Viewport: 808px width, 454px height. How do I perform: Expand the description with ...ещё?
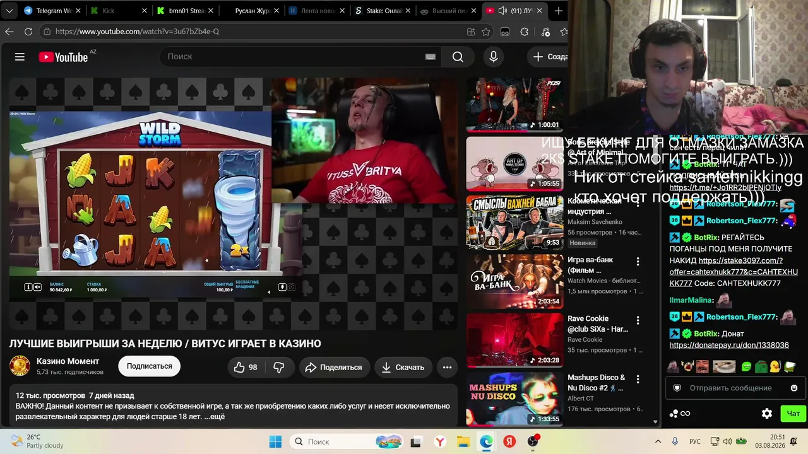click(215, 416)
